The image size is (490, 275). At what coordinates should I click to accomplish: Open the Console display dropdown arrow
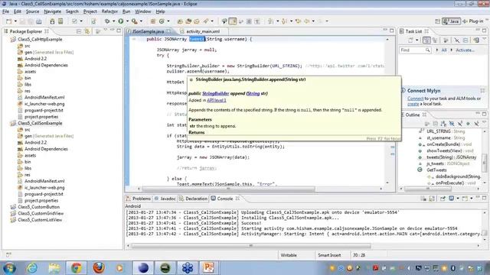click(458, 199)
